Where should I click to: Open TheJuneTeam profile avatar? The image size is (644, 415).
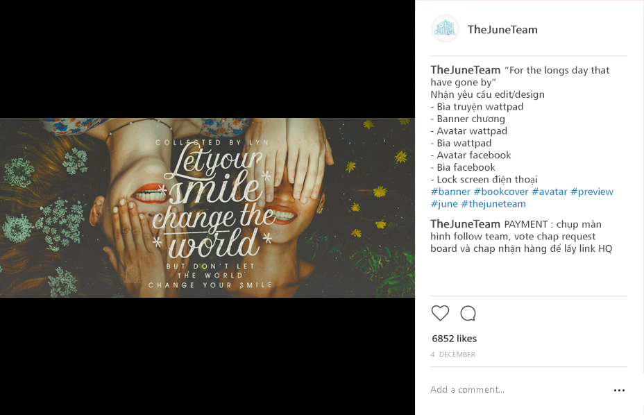pos(445,28)
